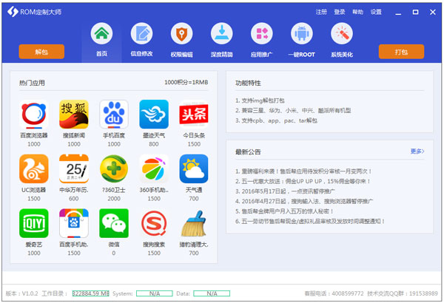Open the 帮助 help menu
Screen dimensions: 444x303
(357, 12)
